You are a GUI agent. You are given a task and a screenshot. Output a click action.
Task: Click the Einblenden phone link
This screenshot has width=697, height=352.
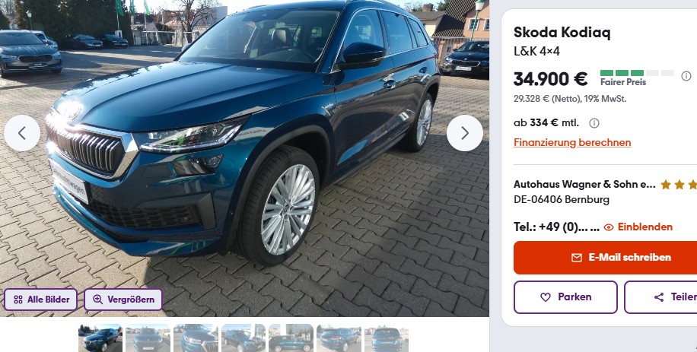point(644,227)
